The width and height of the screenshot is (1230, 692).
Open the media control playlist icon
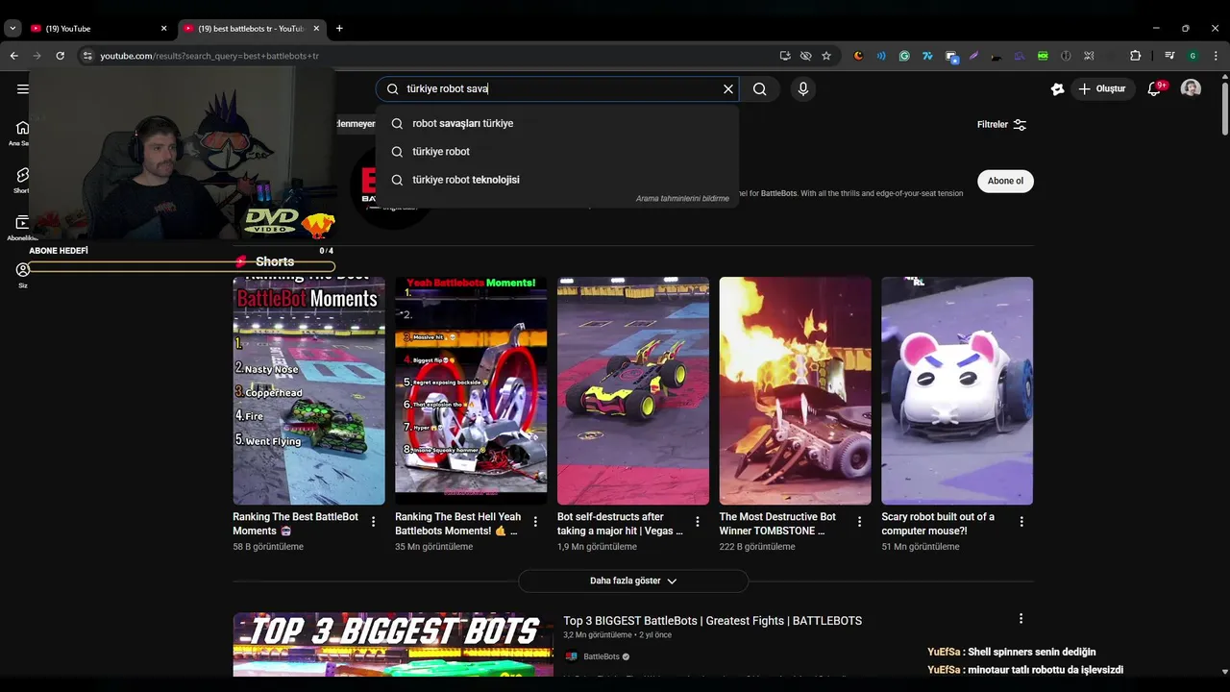(1169, 56)
